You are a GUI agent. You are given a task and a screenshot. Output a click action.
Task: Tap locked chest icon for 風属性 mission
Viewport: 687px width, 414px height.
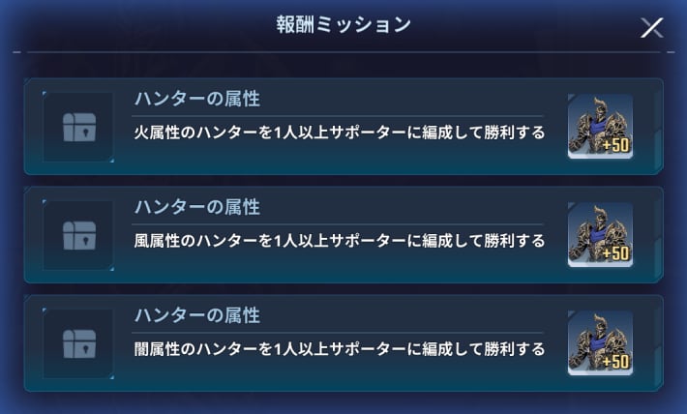coord(78,235)
